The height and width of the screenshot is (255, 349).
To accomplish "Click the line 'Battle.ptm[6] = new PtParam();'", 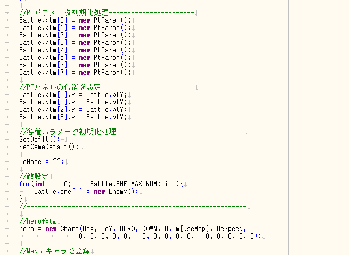I will (75, 65).
